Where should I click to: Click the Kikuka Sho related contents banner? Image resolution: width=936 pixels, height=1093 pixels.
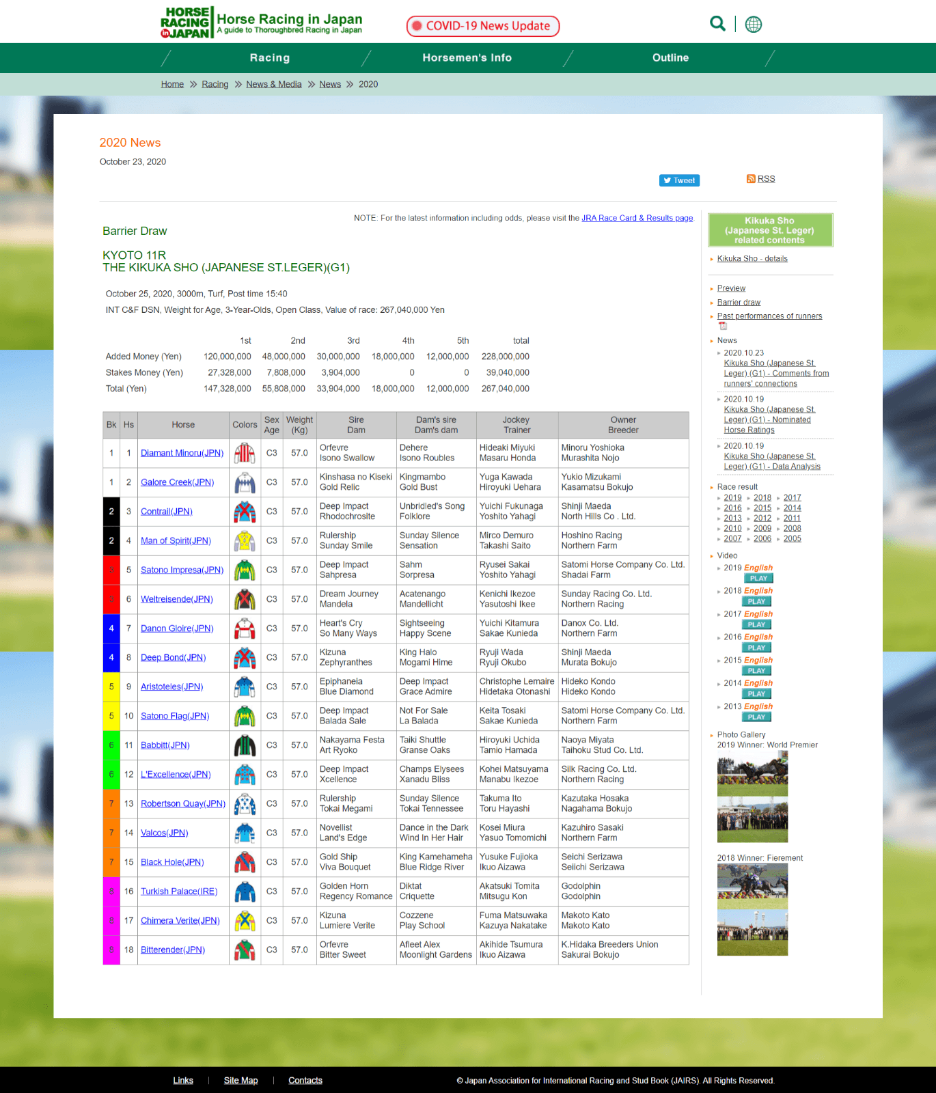(x=770, y=230)
